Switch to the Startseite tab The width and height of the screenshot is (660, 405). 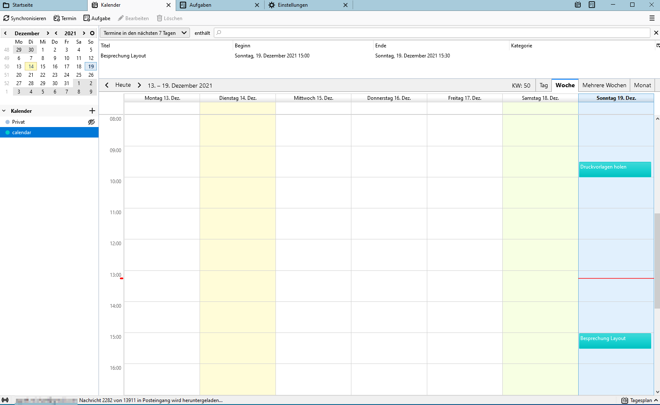tap(44, 5)
